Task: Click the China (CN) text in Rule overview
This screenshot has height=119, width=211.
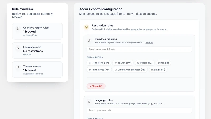Action: [x=30, y=35]
